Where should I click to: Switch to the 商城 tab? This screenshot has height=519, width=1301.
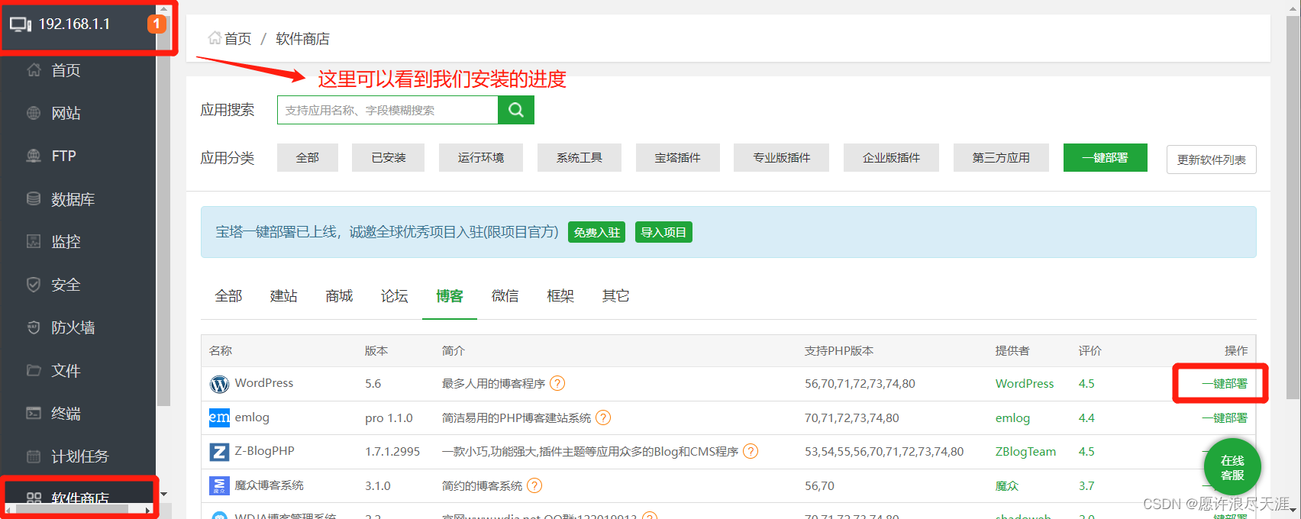(x=339, y=296)
